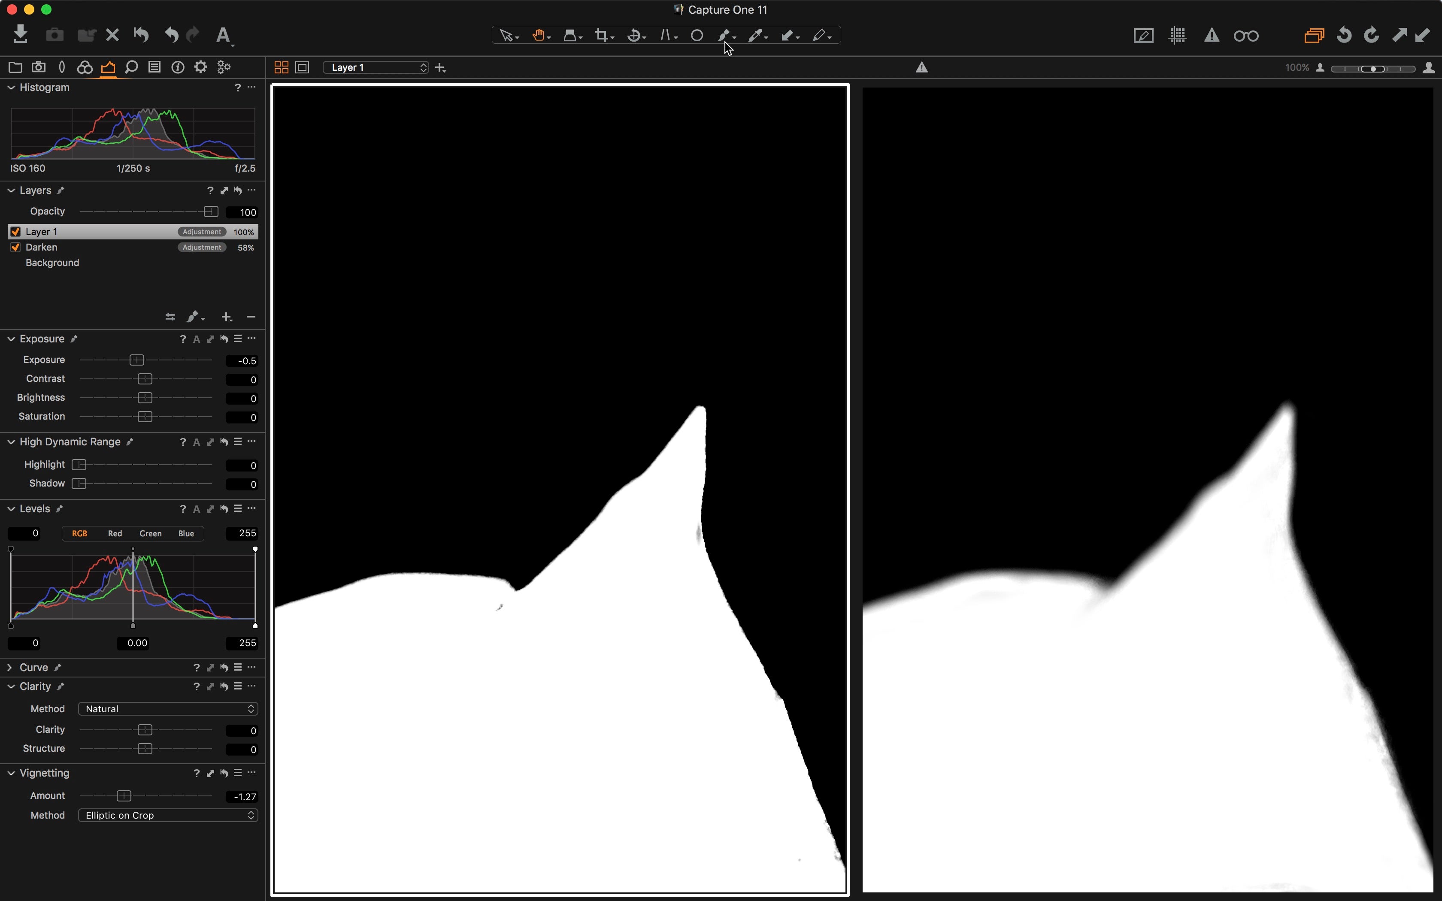Rotate image right with clockwise icon
Viewport: 1442px width, 901px height.
(1371, 35)
